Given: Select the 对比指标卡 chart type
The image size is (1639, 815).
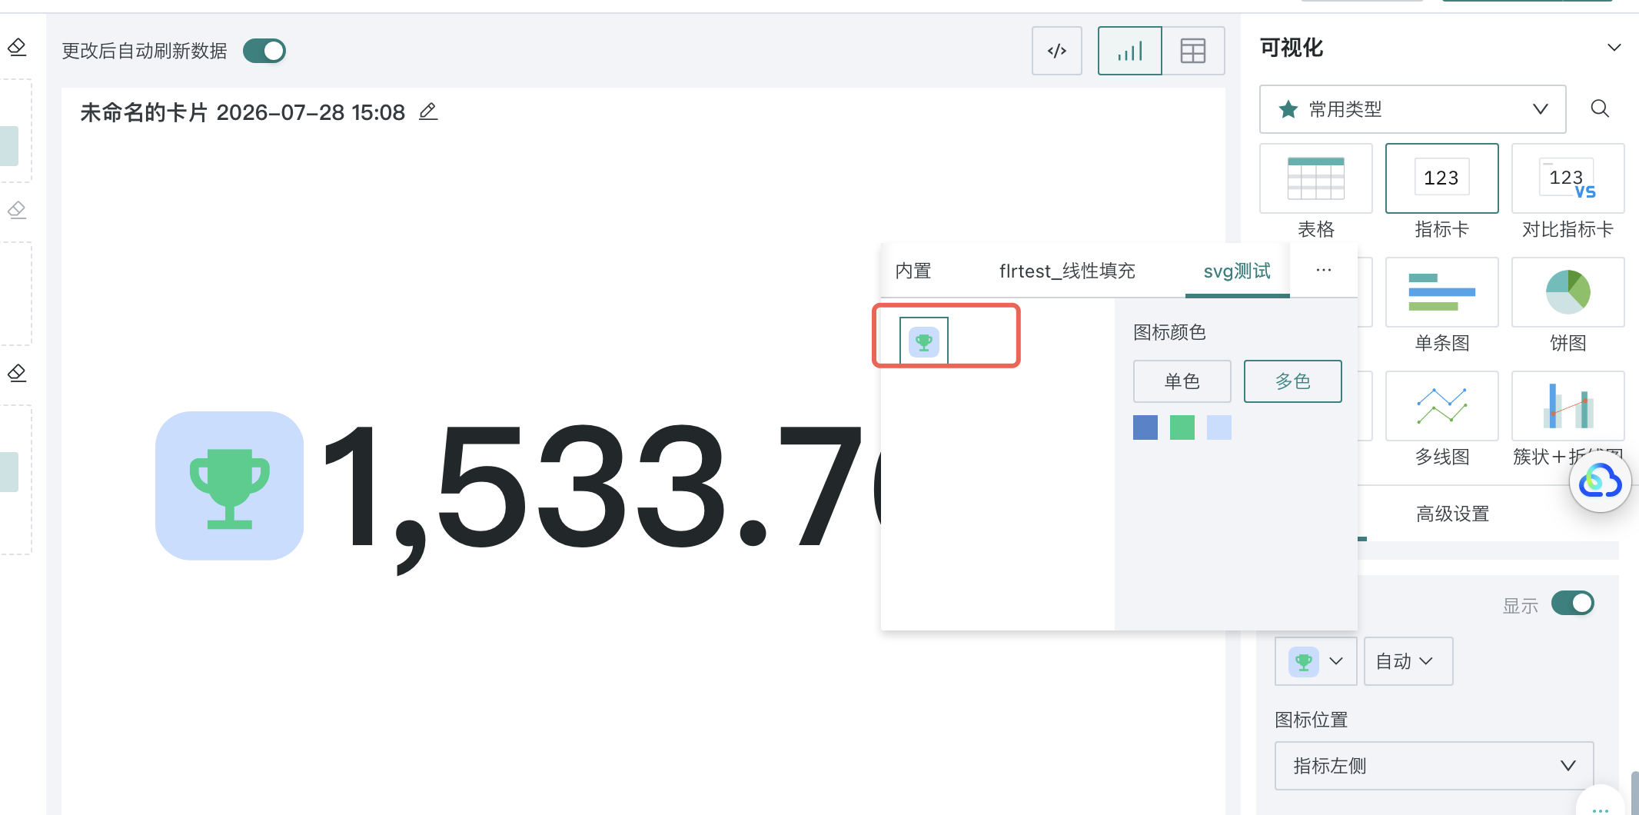Looking at the screenshot, I should tap(1568, 178).
